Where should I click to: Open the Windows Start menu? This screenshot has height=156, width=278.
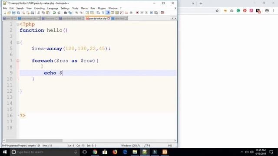[5, 152]
